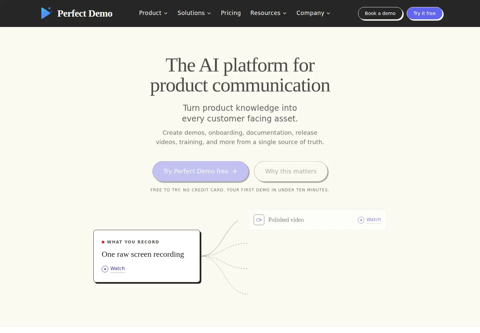Viewport: 480px width, 333px height.
Task: Expand the Solutions dropdown chevron
Action: pos(209,13)
